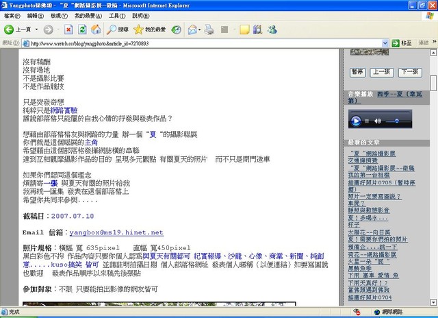The height and width of the screenshot is (318, 438).
Task: Click the Refresh page icon
Action: tap(82, 29)
